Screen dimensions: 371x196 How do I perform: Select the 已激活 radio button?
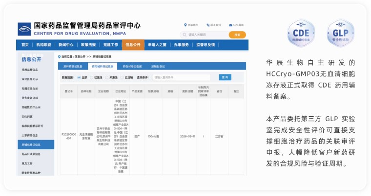92,77
